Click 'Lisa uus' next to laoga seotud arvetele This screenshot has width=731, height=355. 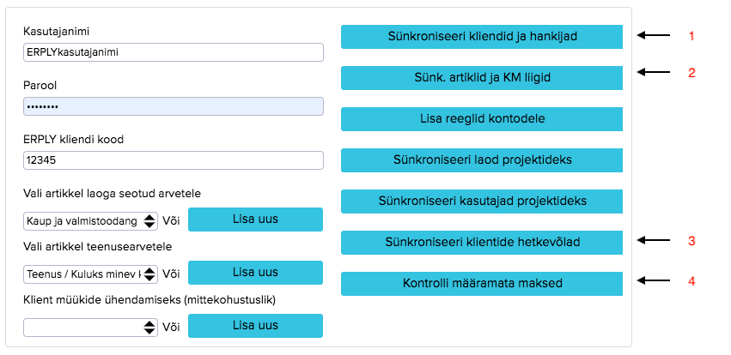pyautogui.click(x=255, y=220)
